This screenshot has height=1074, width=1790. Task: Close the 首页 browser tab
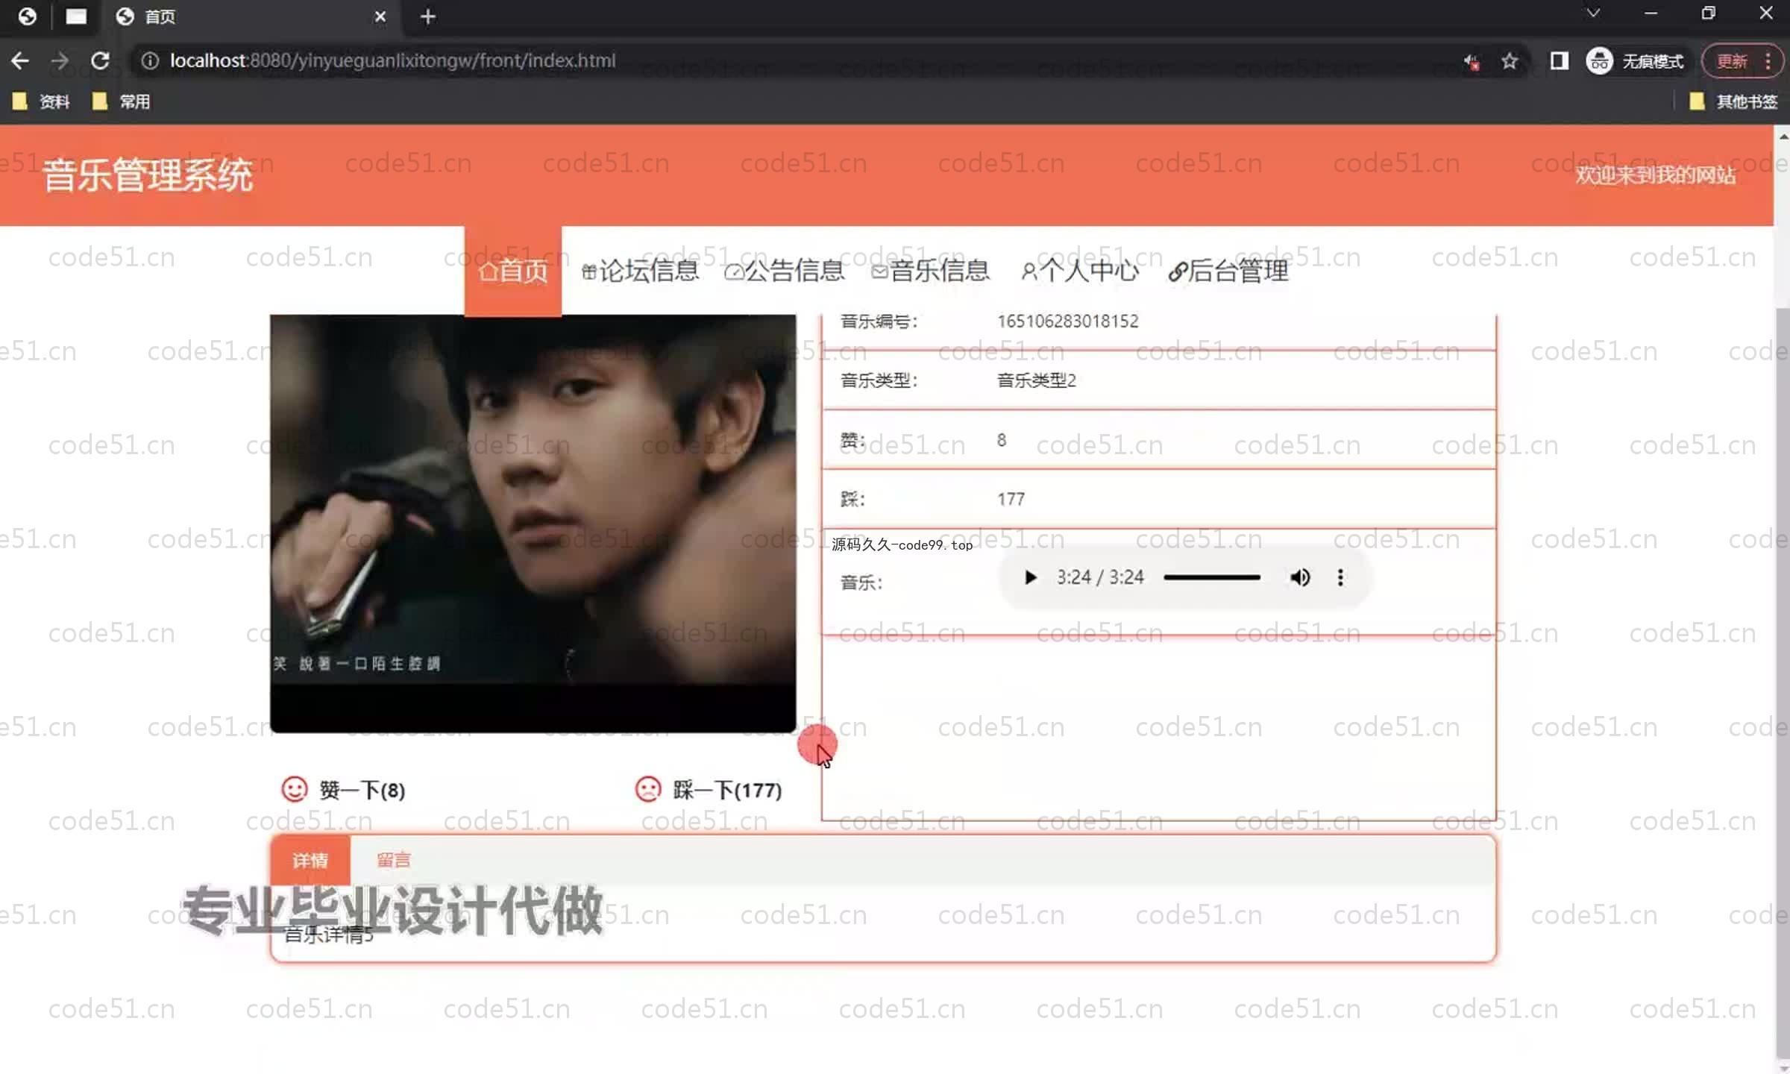[x=380, y=16]
